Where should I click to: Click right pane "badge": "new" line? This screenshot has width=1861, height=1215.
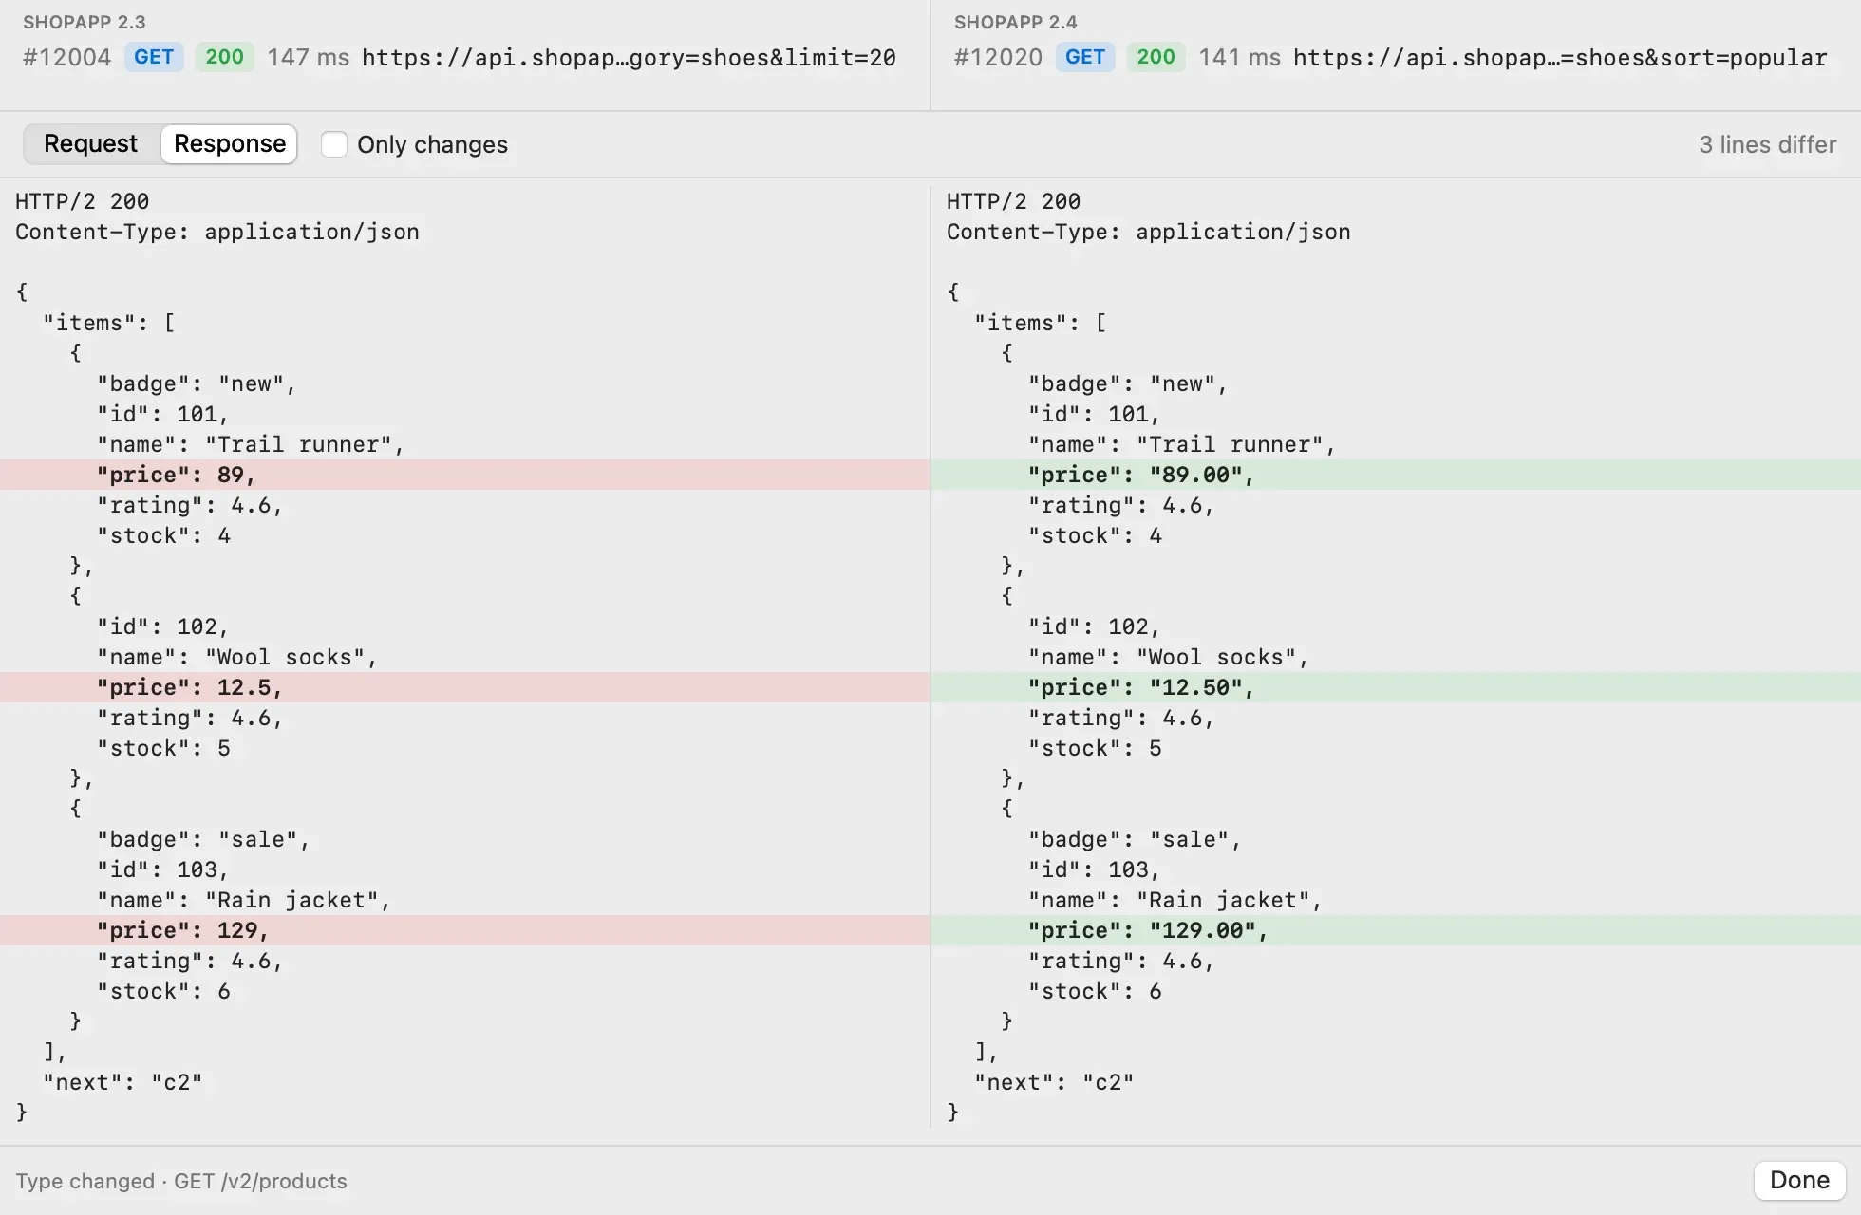point(1128,383)
